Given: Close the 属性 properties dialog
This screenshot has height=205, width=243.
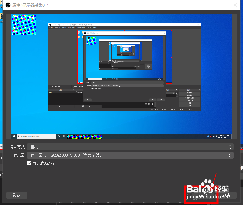Looking at the screenshot, I should 235,5.
